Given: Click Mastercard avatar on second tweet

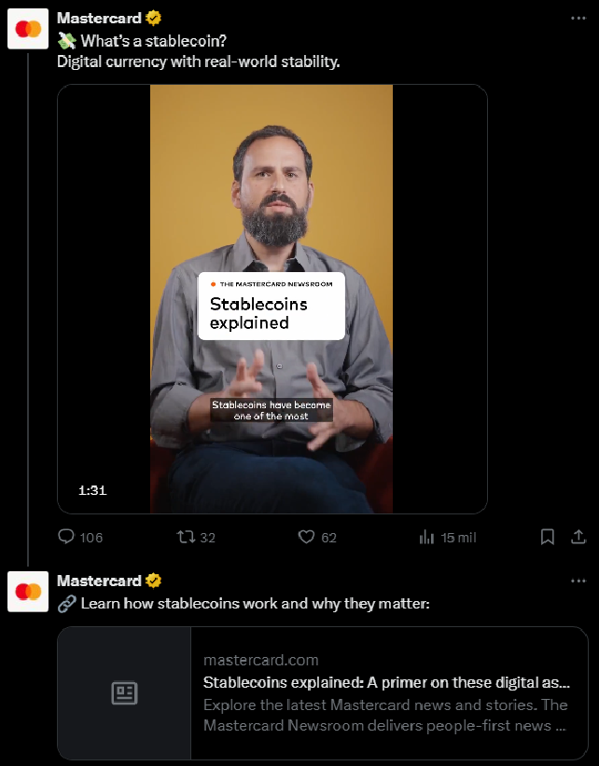Looking at the screenshot, I should 28,592.
